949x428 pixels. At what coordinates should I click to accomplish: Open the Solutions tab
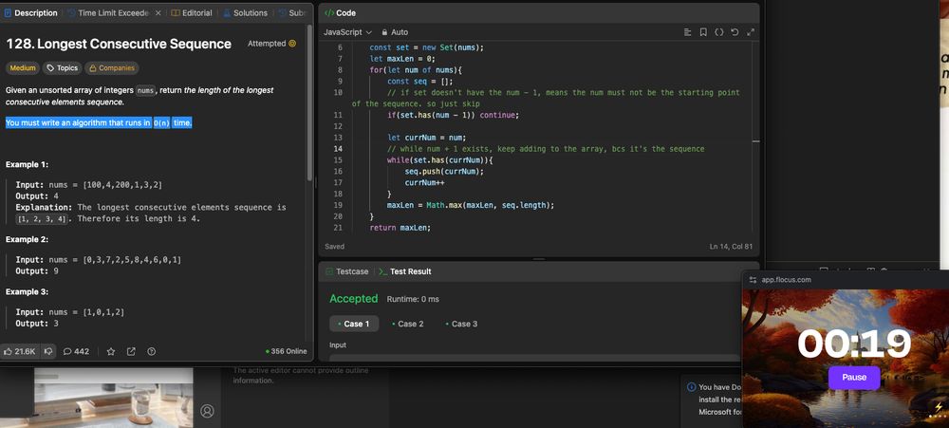(245, 12)
